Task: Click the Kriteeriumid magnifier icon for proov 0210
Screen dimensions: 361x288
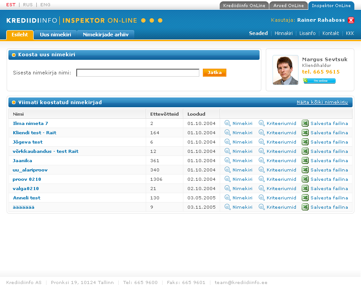Action: click(x=261, y=179)
